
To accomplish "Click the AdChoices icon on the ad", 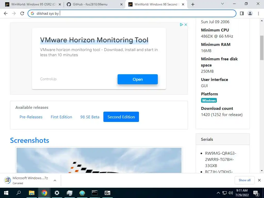I will click(181, 24).
